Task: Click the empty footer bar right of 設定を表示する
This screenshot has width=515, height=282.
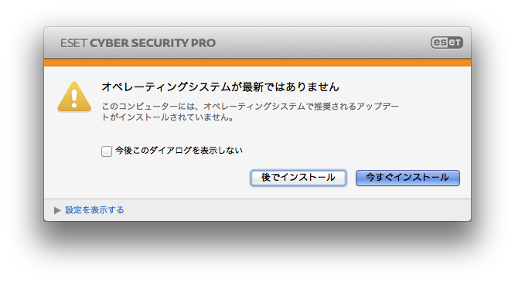Action: coord(295,210)
